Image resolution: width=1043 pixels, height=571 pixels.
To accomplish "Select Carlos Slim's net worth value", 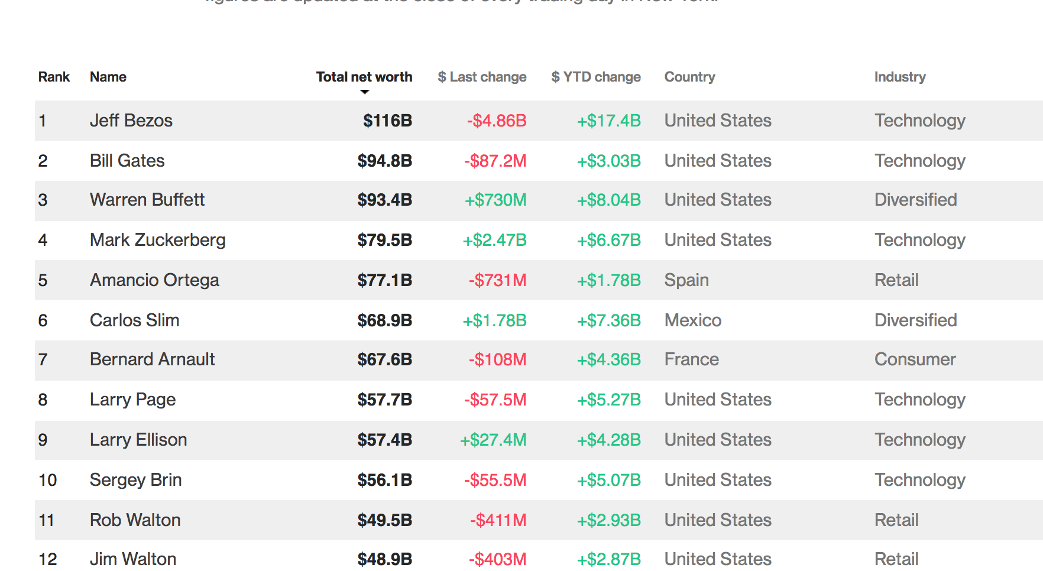I will pyautogui.click(x=384, y=320).
